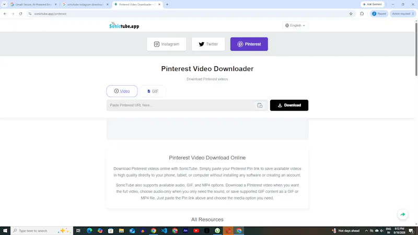The image size is (418, 235).
Task: Select the Pinterest downloader tab
Action: tap(249, 44)
